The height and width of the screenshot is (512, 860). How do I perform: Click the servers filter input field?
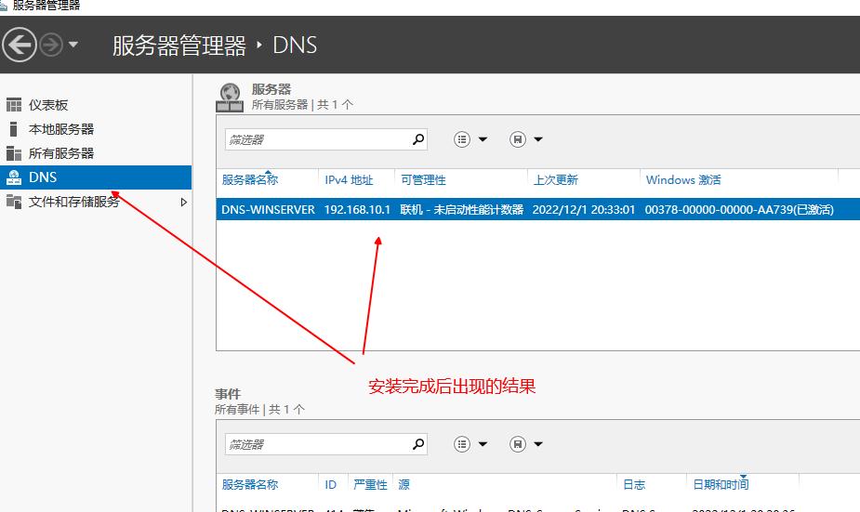318,139
